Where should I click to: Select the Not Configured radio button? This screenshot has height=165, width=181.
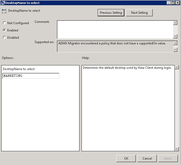click(x=4, y=23)
